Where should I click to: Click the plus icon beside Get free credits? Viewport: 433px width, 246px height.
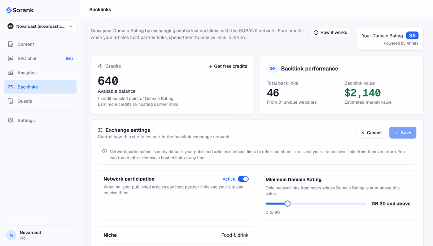click(x=211, y=66)
